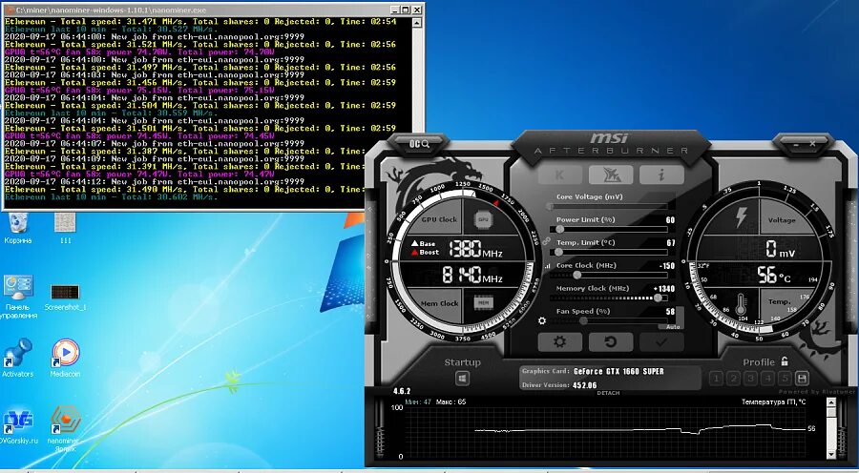Select the nanominer shortcut desktop icon
This screenshot has height=473, width=859.
(x=65, y=428)
